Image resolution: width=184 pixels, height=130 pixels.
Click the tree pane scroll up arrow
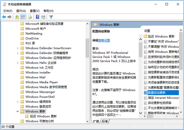pos(87,24)
